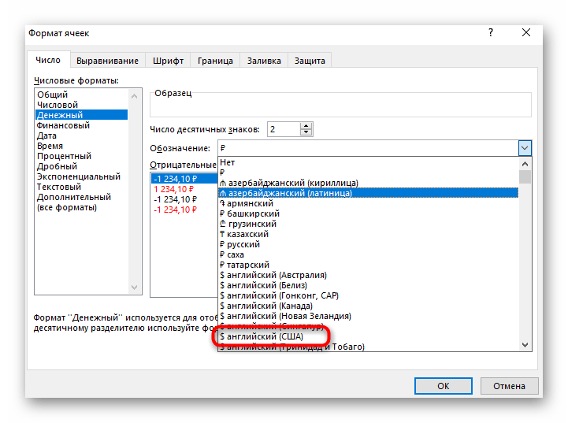Collapse the Обозначение dropdown arrow
568x423 pixels.
click(525, 148)
